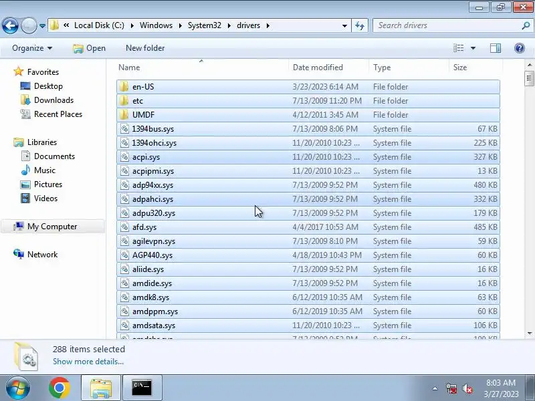Show hidden system tray icons
535x401 pixels.
pyautogui.click(x=435, y=388)
